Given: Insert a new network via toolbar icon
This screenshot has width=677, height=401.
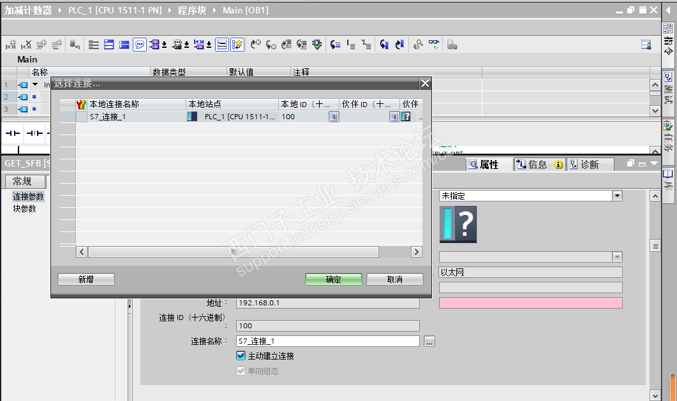Looking at the screenshot, I should point(11,45).
